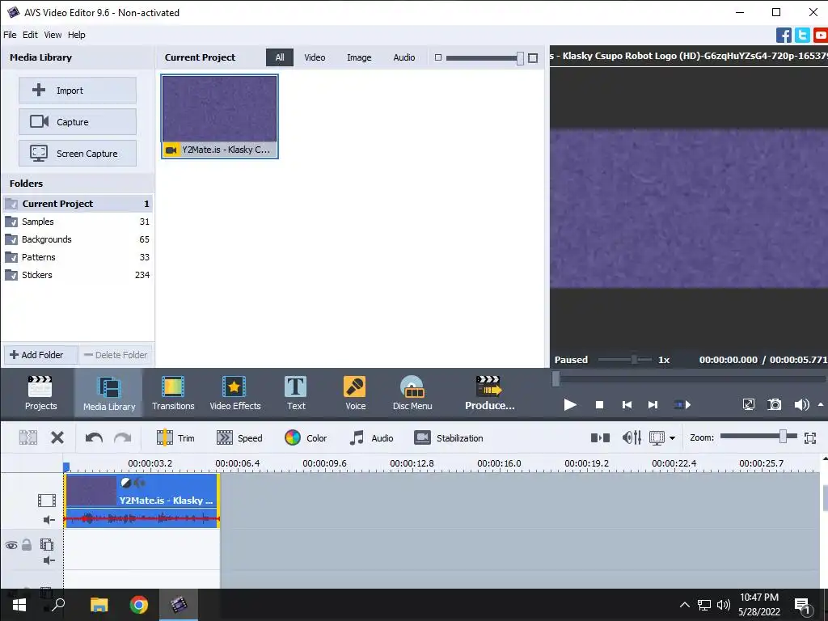This screenshot has width=828, height=621.
Task: Toggle lock on overlay track
Action: click(x=27, y=544)
